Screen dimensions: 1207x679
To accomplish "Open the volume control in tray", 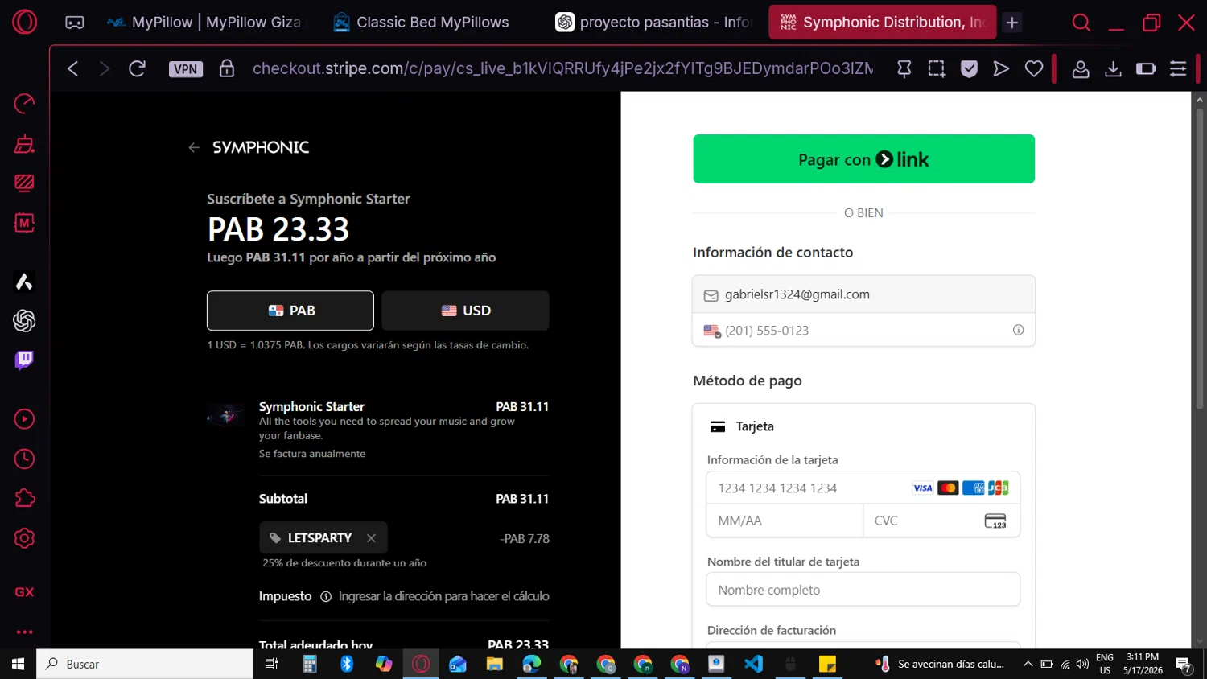I will click(1082, 665).
